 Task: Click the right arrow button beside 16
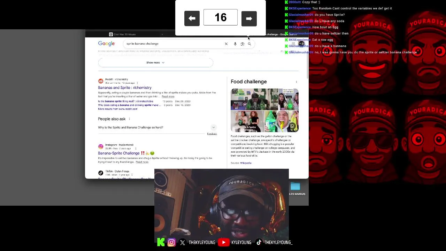[249, 18]
